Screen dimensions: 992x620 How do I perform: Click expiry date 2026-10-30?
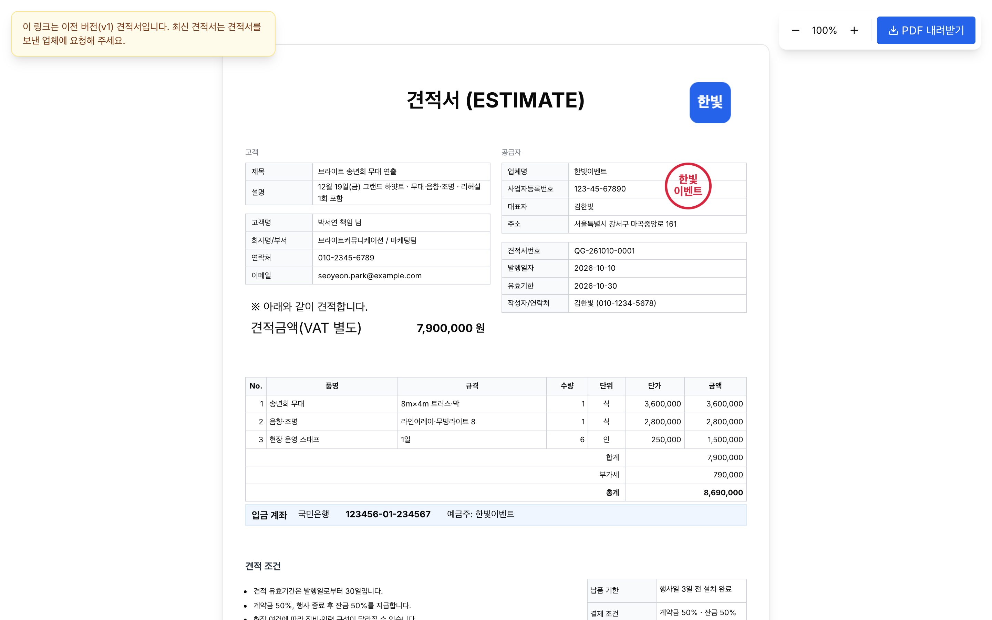click(x=595, y=286)
